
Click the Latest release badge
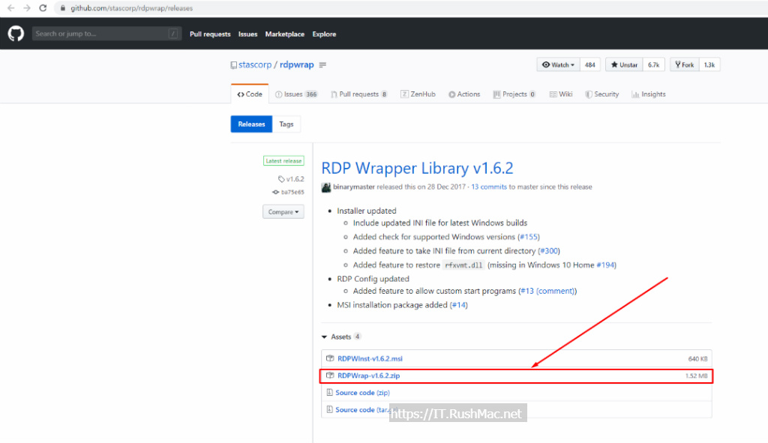(x=283, y=161)
